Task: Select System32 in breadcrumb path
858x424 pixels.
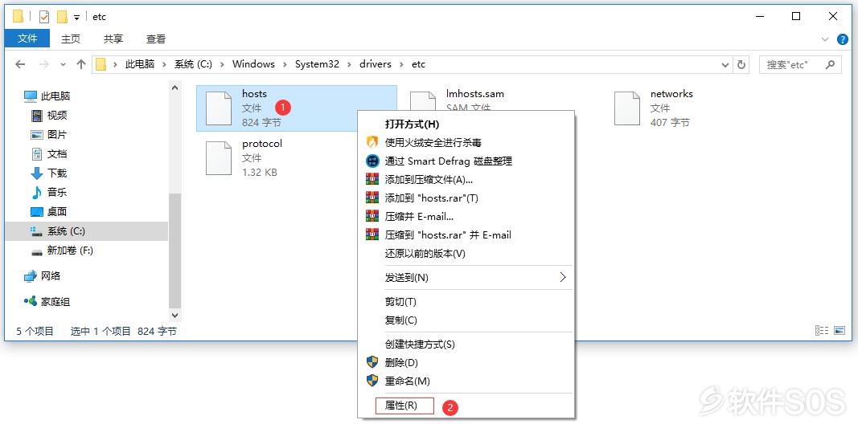Action: click(x=318, y=64)
